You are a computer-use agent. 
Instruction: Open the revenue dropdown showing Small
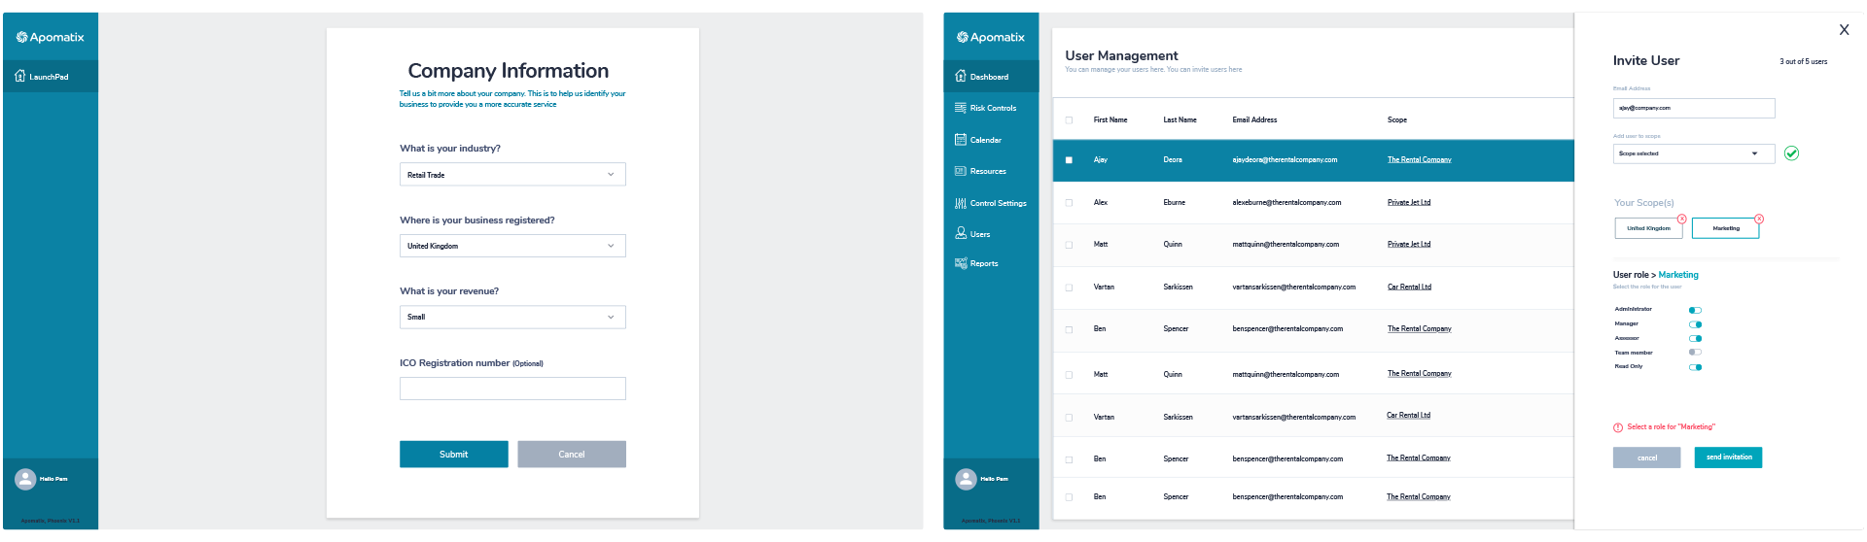coord(512,318)
